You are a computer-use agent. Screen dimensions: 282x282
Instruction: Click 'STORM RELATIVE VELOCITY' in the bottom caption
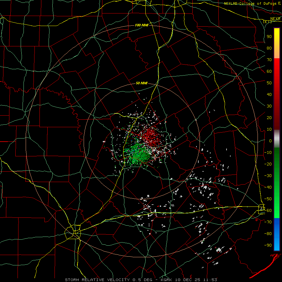(x=97, y=280)
